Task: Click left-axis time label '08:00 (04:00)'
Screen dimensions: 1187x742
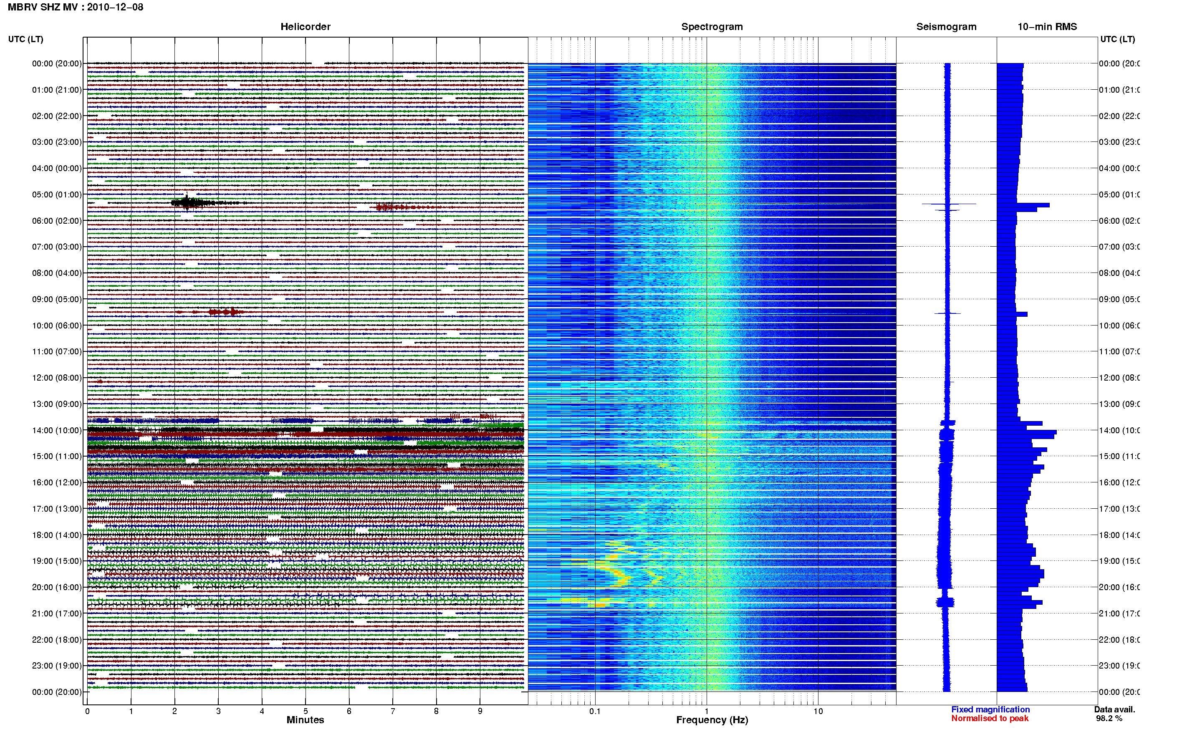Action: coord(57,273)
